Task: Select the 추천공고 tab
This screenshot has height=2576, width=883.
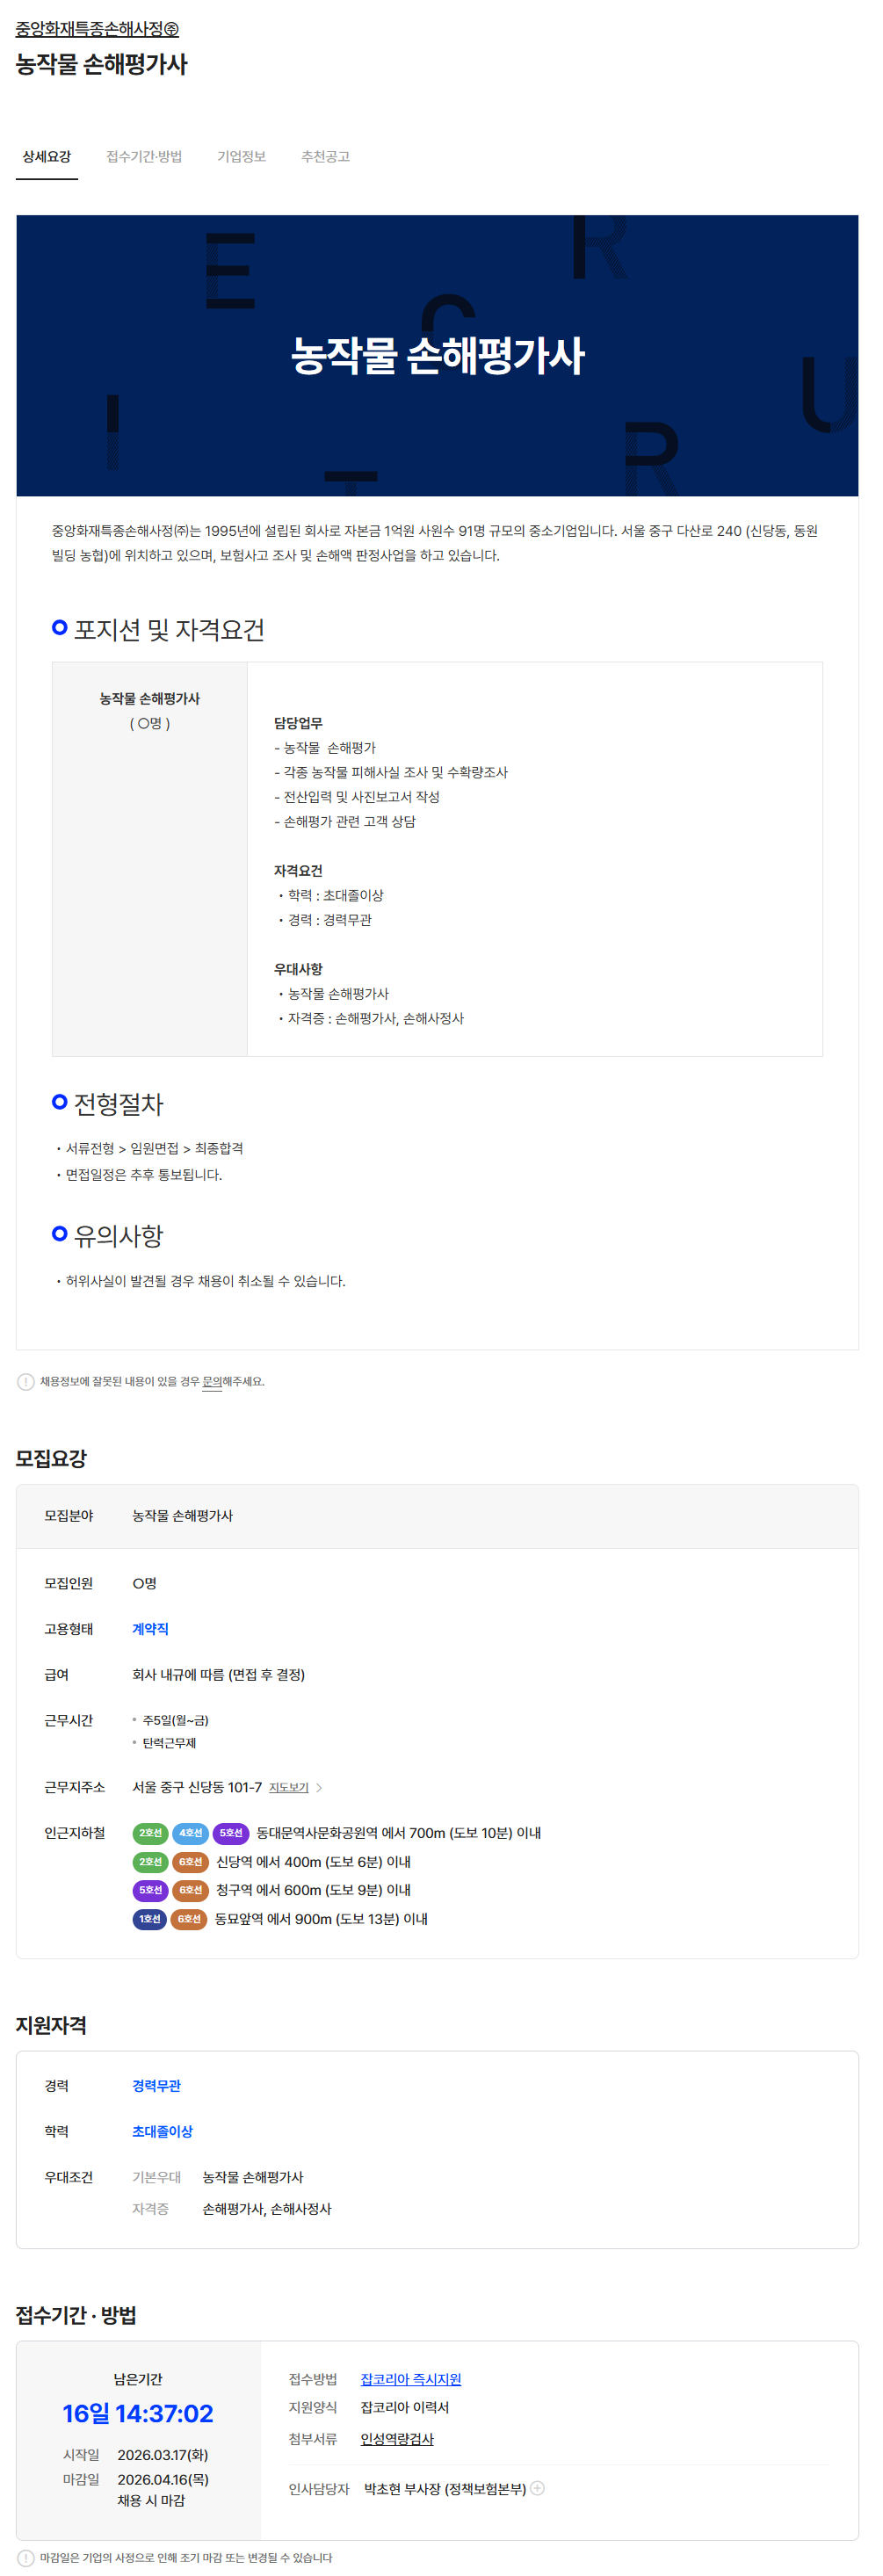Action: [x=325, y=157]
